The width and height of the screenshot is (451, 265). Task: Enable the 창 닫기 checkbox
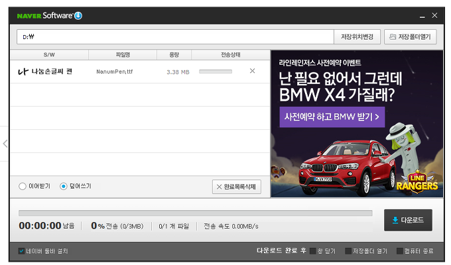point(312,251)
